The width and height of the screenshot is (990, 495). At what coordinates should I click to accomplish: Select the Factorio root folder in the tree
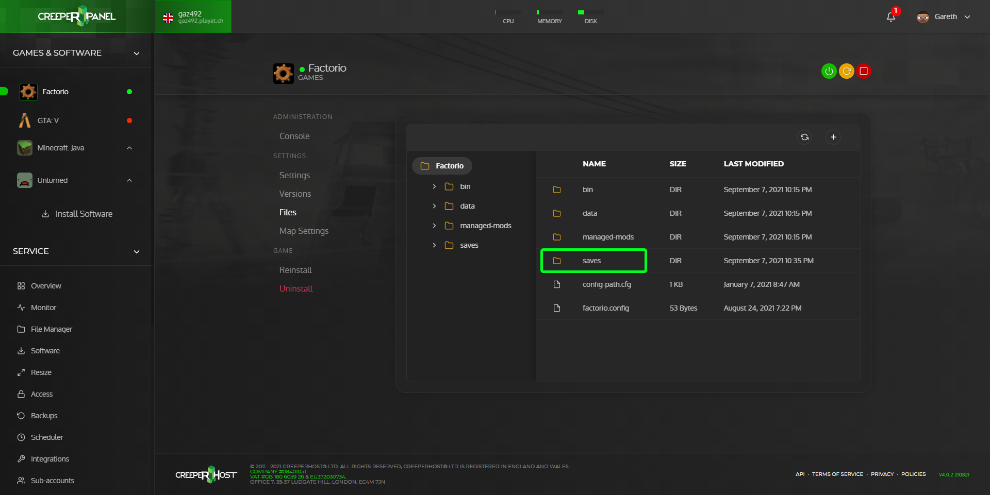click(442, 166)
